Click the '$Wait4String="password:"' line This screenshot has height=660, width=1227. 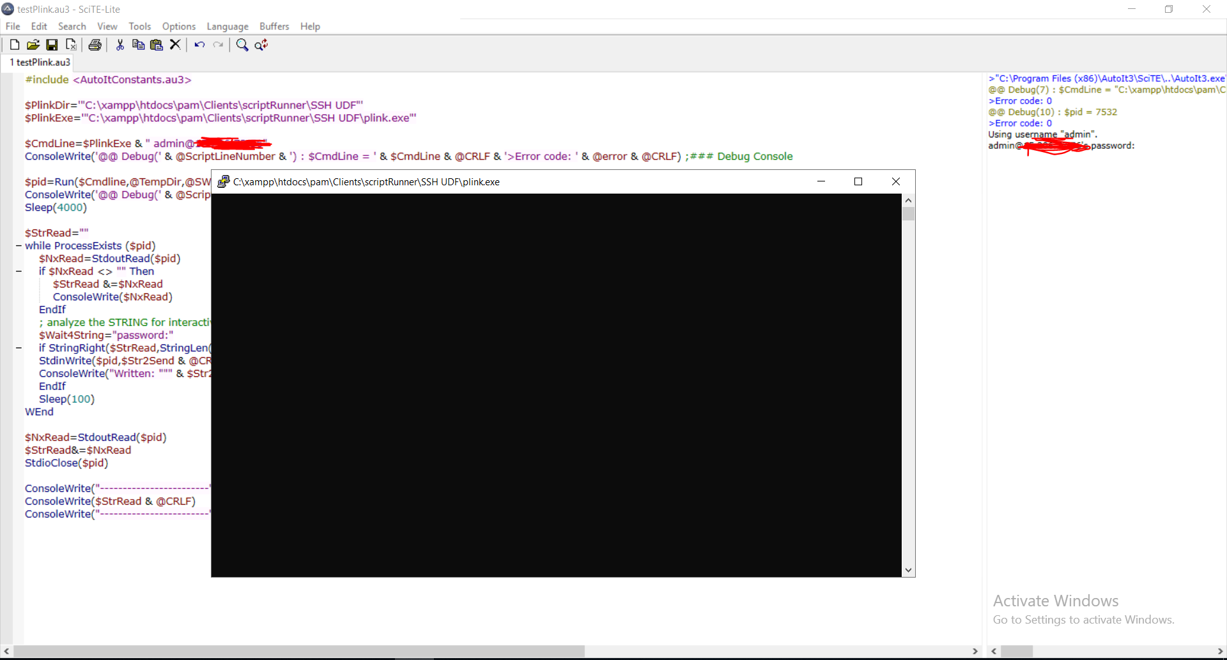pos(106,335)
